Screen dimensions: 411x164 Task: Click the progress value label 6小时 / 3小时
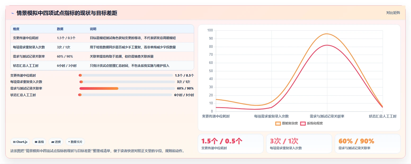pos(184,95)
